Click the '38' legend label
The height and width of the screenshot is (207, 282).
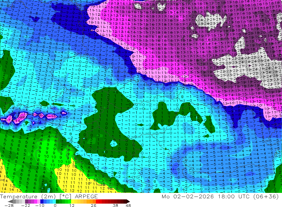click(115, 205)
